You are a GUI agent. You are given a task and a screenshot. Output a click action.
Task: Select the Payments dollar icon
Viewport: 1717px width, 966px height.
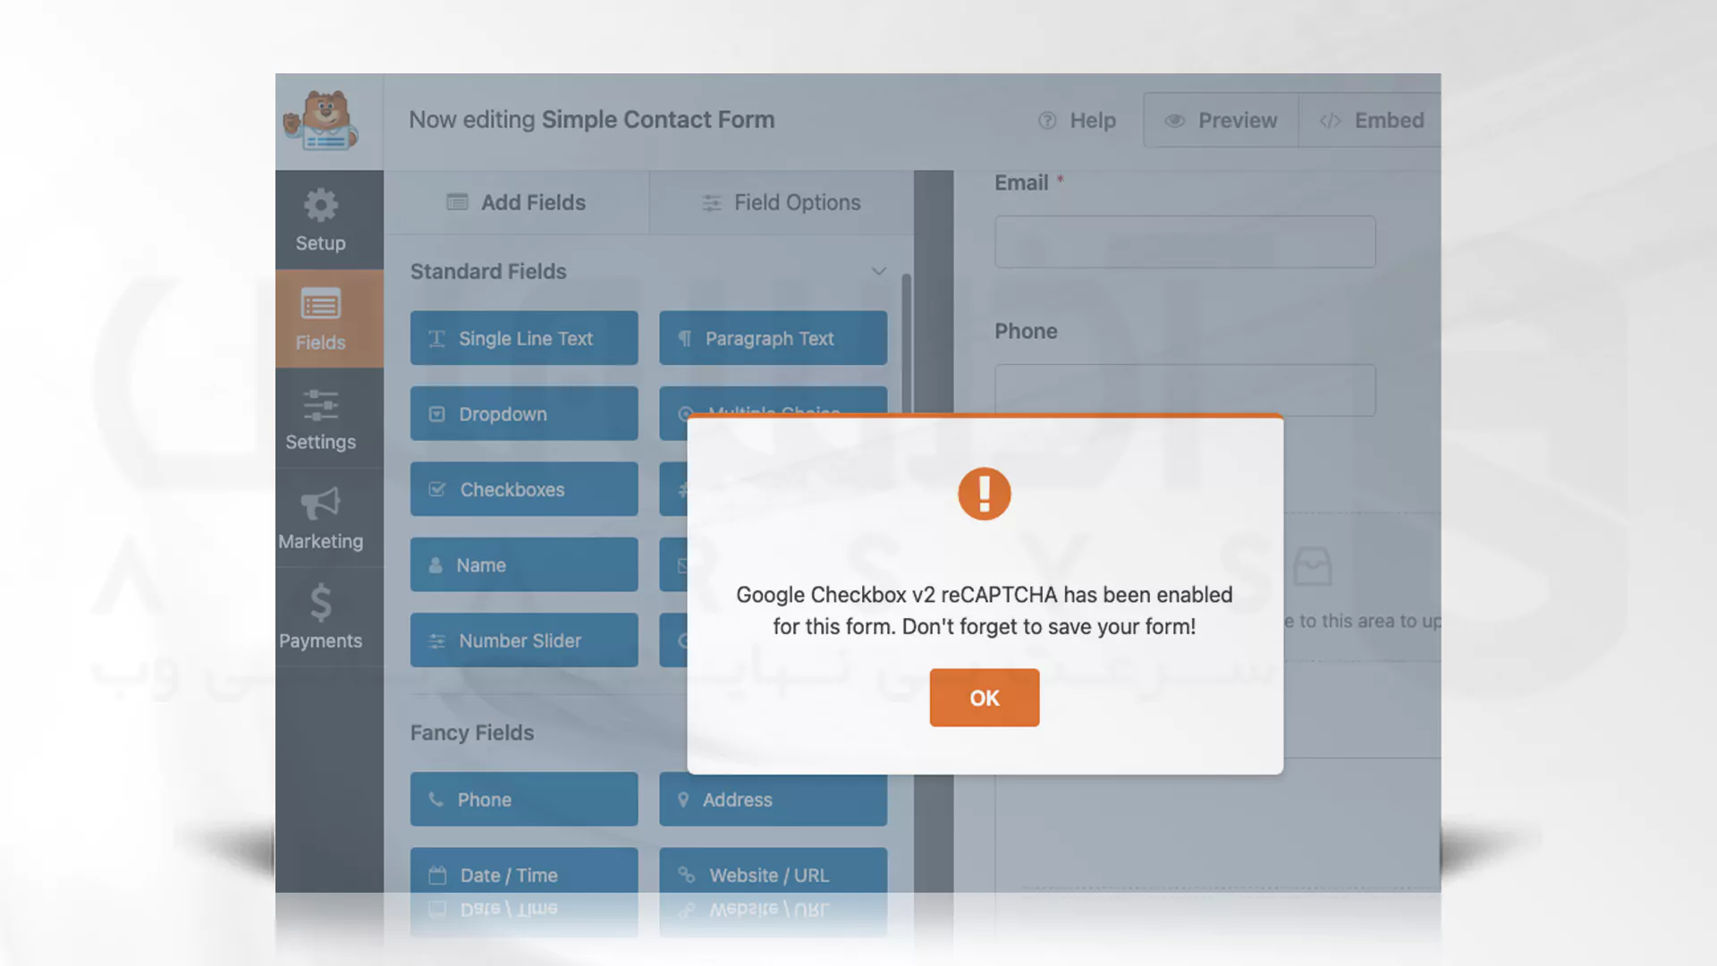[x=321, y=603]
